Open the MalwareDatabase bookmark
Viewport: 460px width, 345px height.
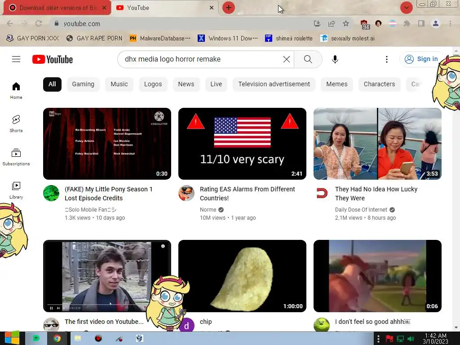click(x=160, y=39)
